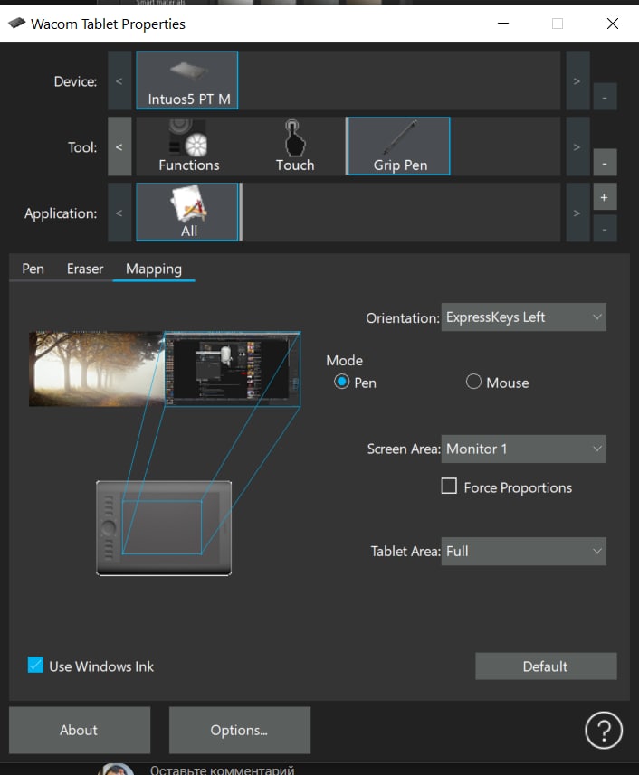
Task: Open the About dialog
Action: coord(79,730)
